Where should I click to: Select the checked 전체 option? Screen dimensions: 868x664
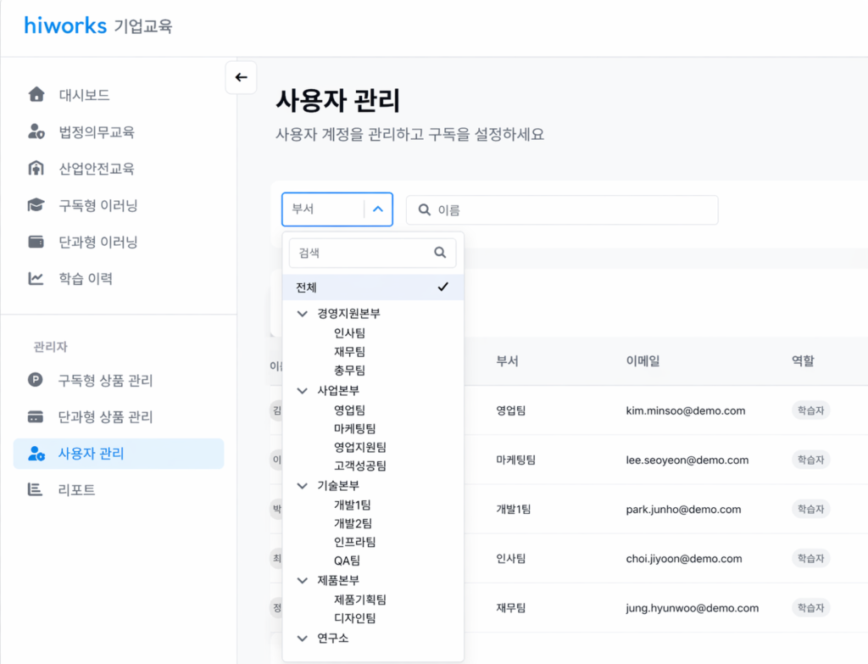(x=373, y=287)
